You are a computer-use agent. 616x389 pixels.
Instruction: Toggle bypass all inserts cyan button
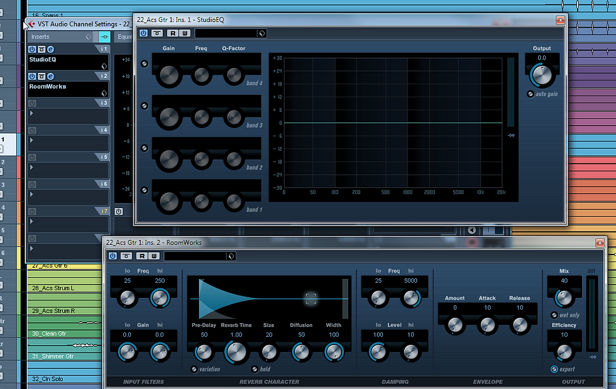[104, 37]
